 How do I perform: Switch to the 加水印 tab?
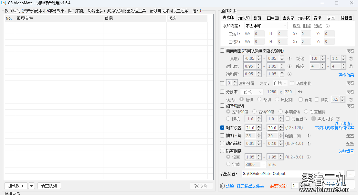click(244, 18)
